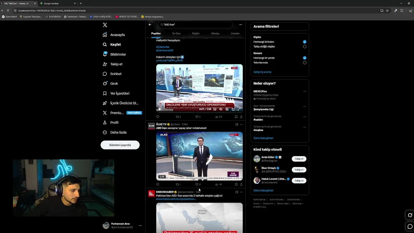Viewport: 414px width, 233px height.
Task: Switch to Listeler tab
Action: pyautogui.click(x=235, y=33)
